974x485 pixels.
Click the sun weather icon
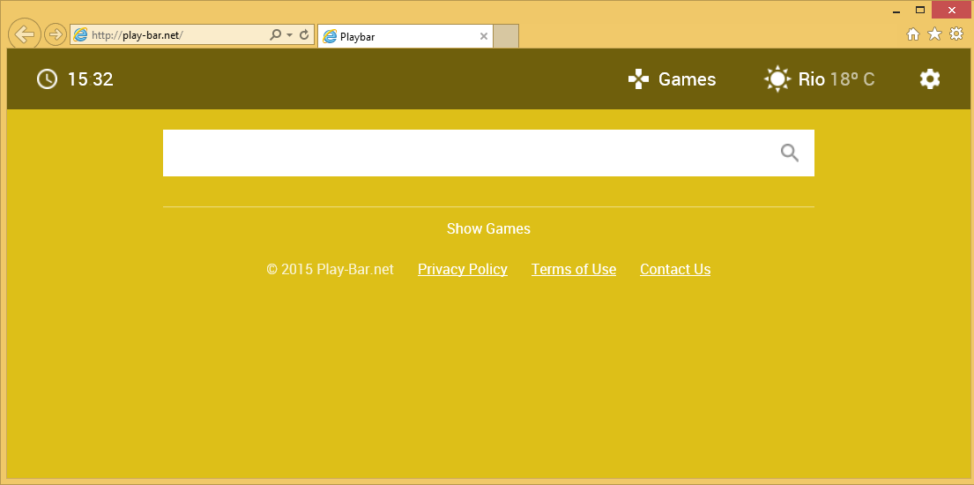pos(777,79)
